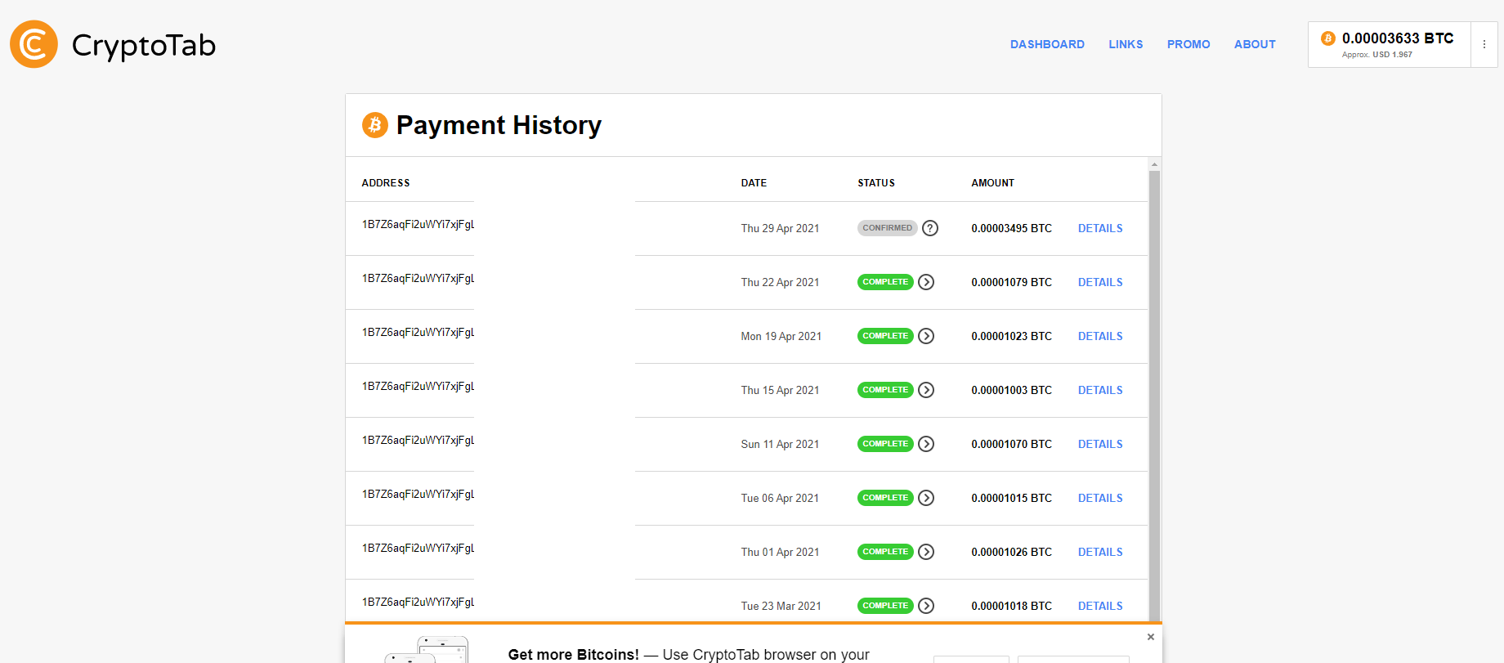Open arrow icon for 23 Mar 2021 payment
The width and height of the screenshot is (1504, 663).
click(926, 606)
